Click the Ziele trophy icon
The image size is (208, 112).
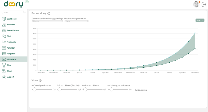[4, 65]
